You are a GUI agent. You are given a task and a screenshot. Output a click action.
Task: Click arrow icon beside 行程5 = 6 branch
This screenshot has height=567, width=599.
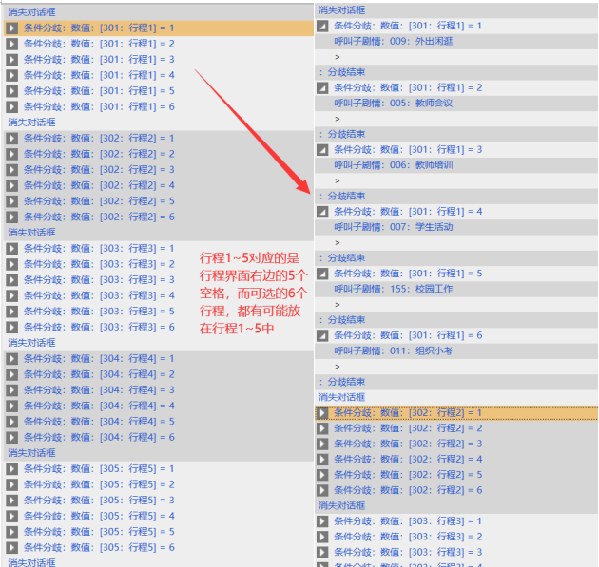pyautogui.click(x=11, y=547)
